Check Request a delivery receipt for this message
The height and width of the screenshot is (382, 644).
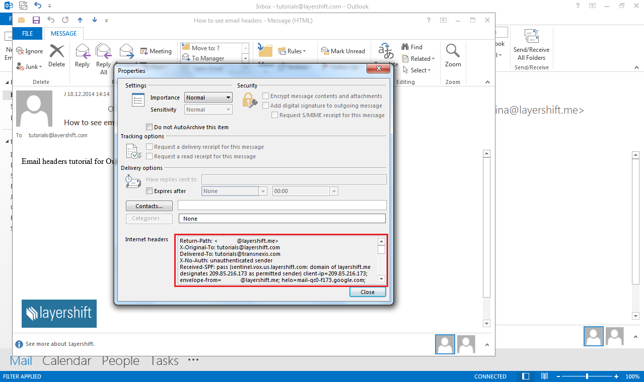click(x=149, y=146)
